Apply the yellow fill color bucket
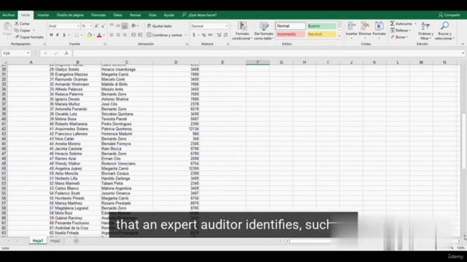This screenshot has height=262, width=467. pos(89,35)
